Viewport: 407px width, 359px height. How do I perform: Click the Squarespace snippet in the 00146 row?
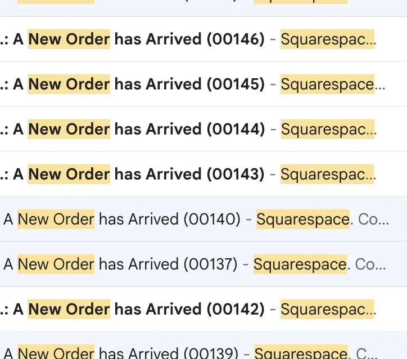(x=326, y=39)
